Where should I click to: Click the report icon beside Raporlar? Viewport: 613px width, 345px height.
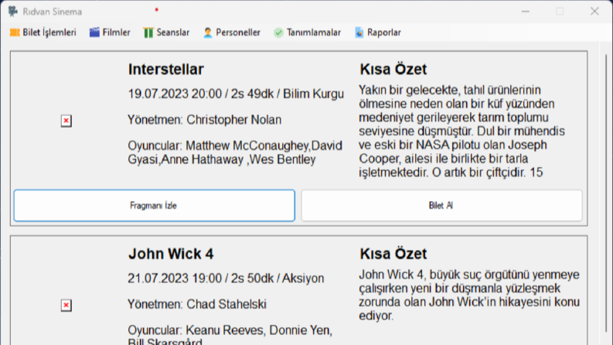[x=359, y=32]
